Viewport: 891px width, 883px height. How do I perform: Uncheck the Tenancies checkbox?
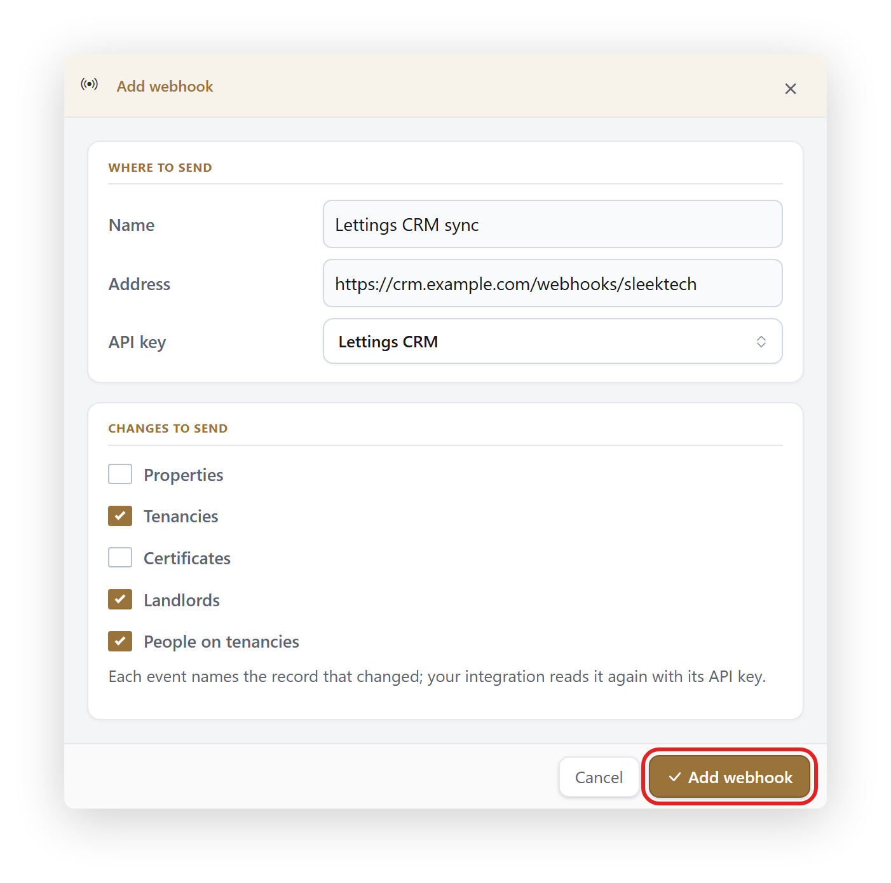(x=120, y=516)
